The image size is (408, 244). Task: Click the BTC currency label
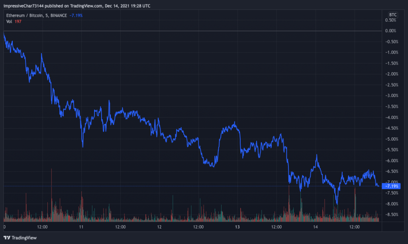tap(392, 14)
